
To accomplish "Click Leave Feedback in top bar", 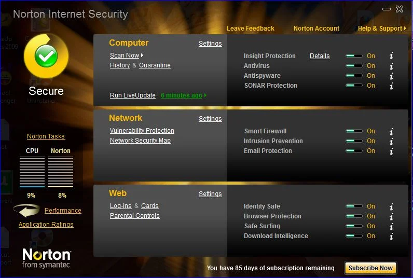I will (251, 29).
